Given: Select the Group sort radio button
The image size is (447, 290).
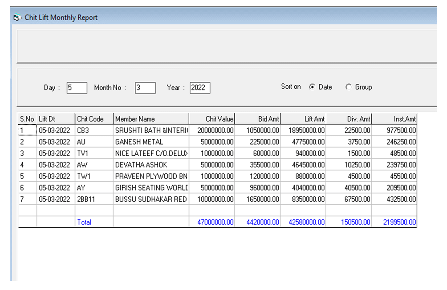Looking at the screenshot, I should coord(349,87).
